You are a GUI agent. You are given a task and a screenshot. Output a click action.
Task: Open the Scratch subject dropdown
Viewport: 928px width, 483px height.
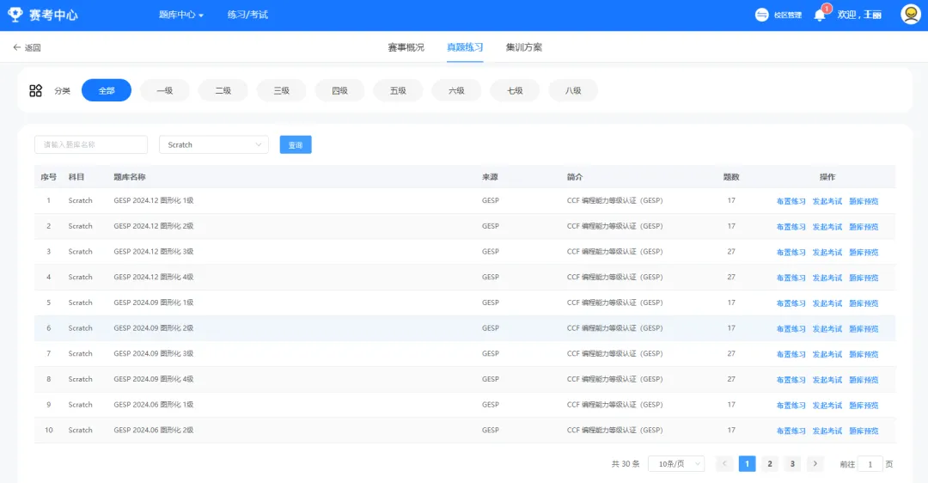(x=214, y=144)
